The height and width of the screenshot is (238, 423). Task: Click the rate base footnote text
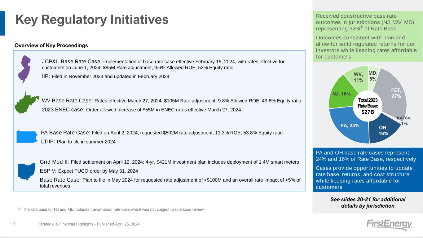[x=113, y=209]
